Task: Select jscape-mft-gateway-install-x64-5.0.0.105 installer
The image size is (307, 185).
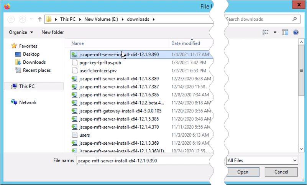Action: pyautogui.click(x=120, y=111)
